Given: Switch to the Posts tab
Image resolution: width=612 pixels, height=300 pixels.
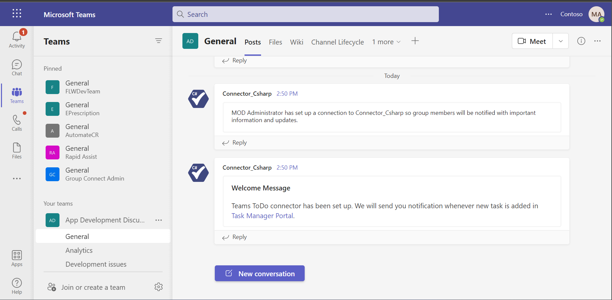Looking at the screenshot, I should (253, 42).
